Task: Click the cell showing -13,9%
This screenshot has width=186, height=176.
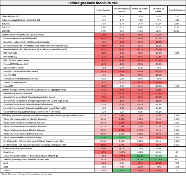Action: coord(121,159)
